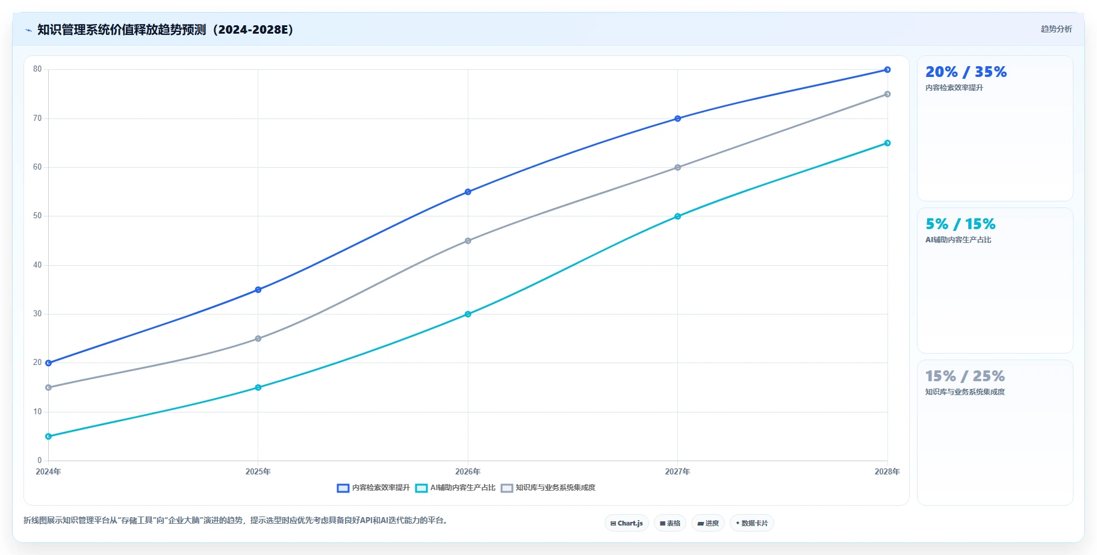The image size is (1097, 555).
Task: Click the blue legend color box
Action: pos(343,488)
